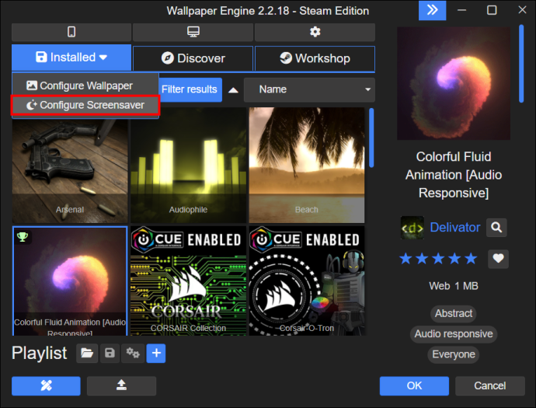Open the display monitor tab icon
Screen dimensions: 536x408
pos(193,32)
